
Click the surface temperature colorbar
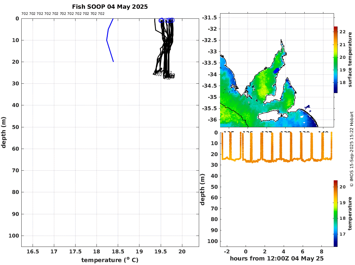pyautogui.click(x=336, y=59)
